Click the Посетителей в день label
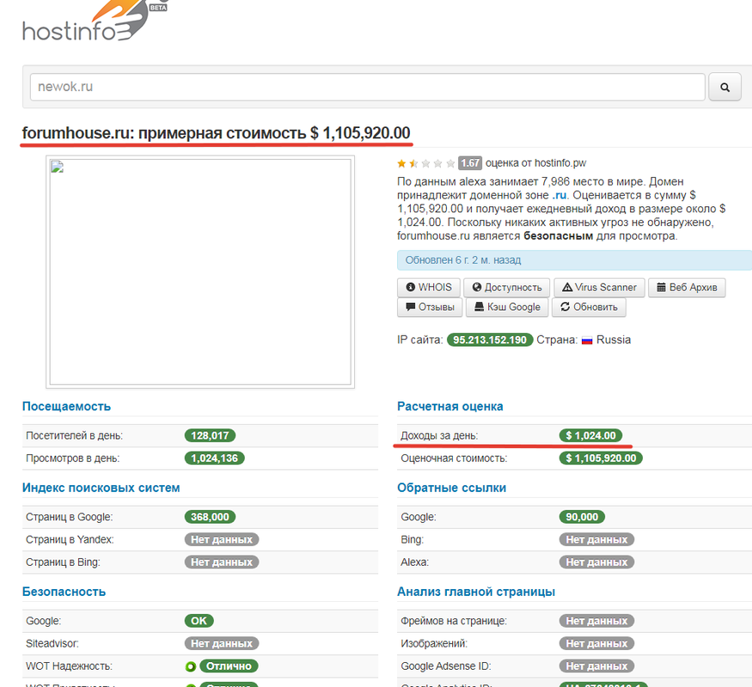This screenshot has height=687, width=752. pos(74,435)
